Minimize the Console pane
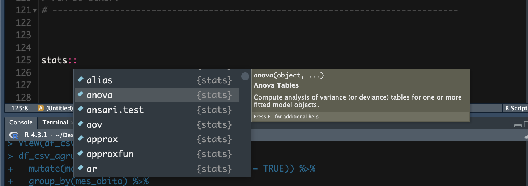The width and height of the screenshot is (528, 186). [x=518, y=125]
